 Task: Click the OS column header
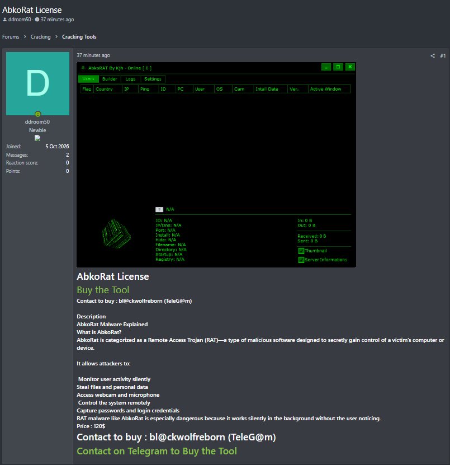(x=223, y=89)
